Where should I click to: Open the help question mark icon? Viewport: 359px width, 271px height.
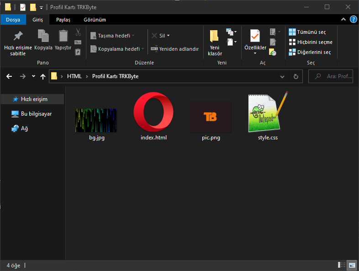coord(353,20)
